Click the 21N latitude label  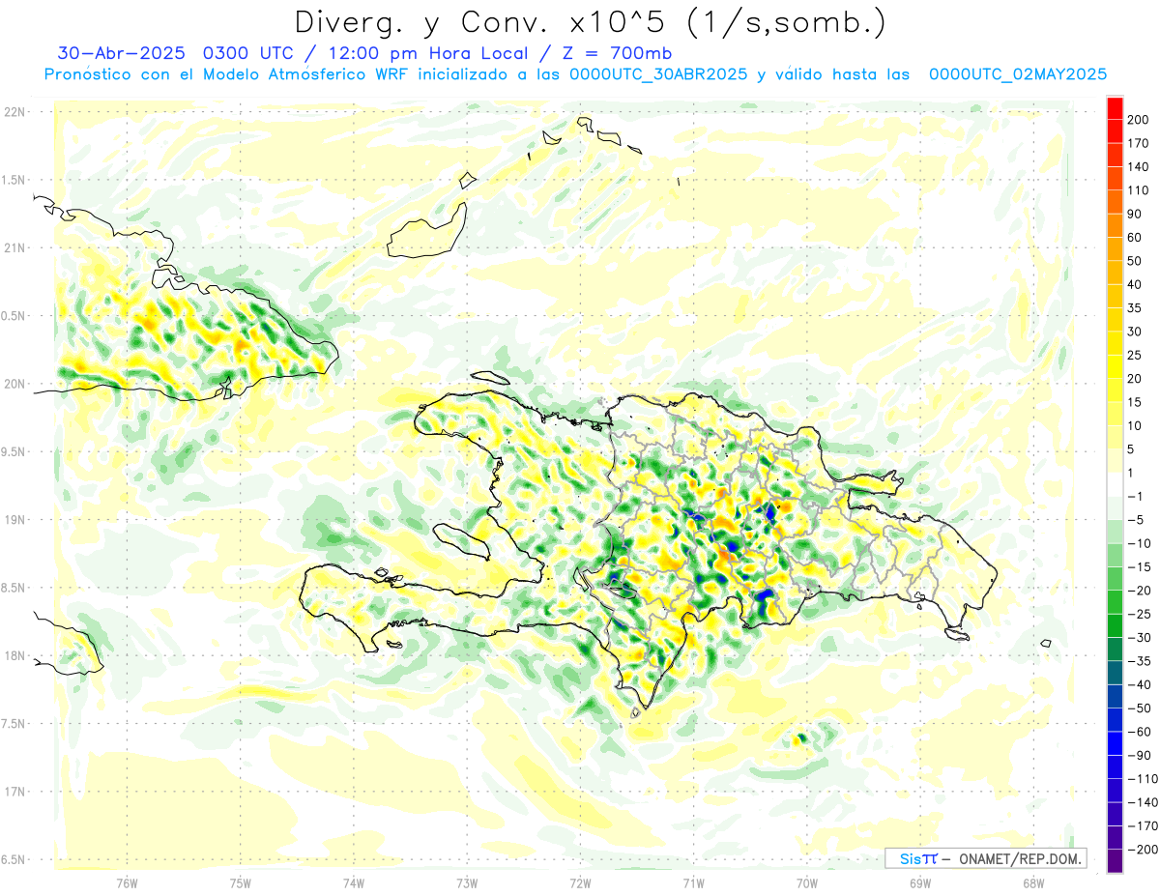point(14,247)
